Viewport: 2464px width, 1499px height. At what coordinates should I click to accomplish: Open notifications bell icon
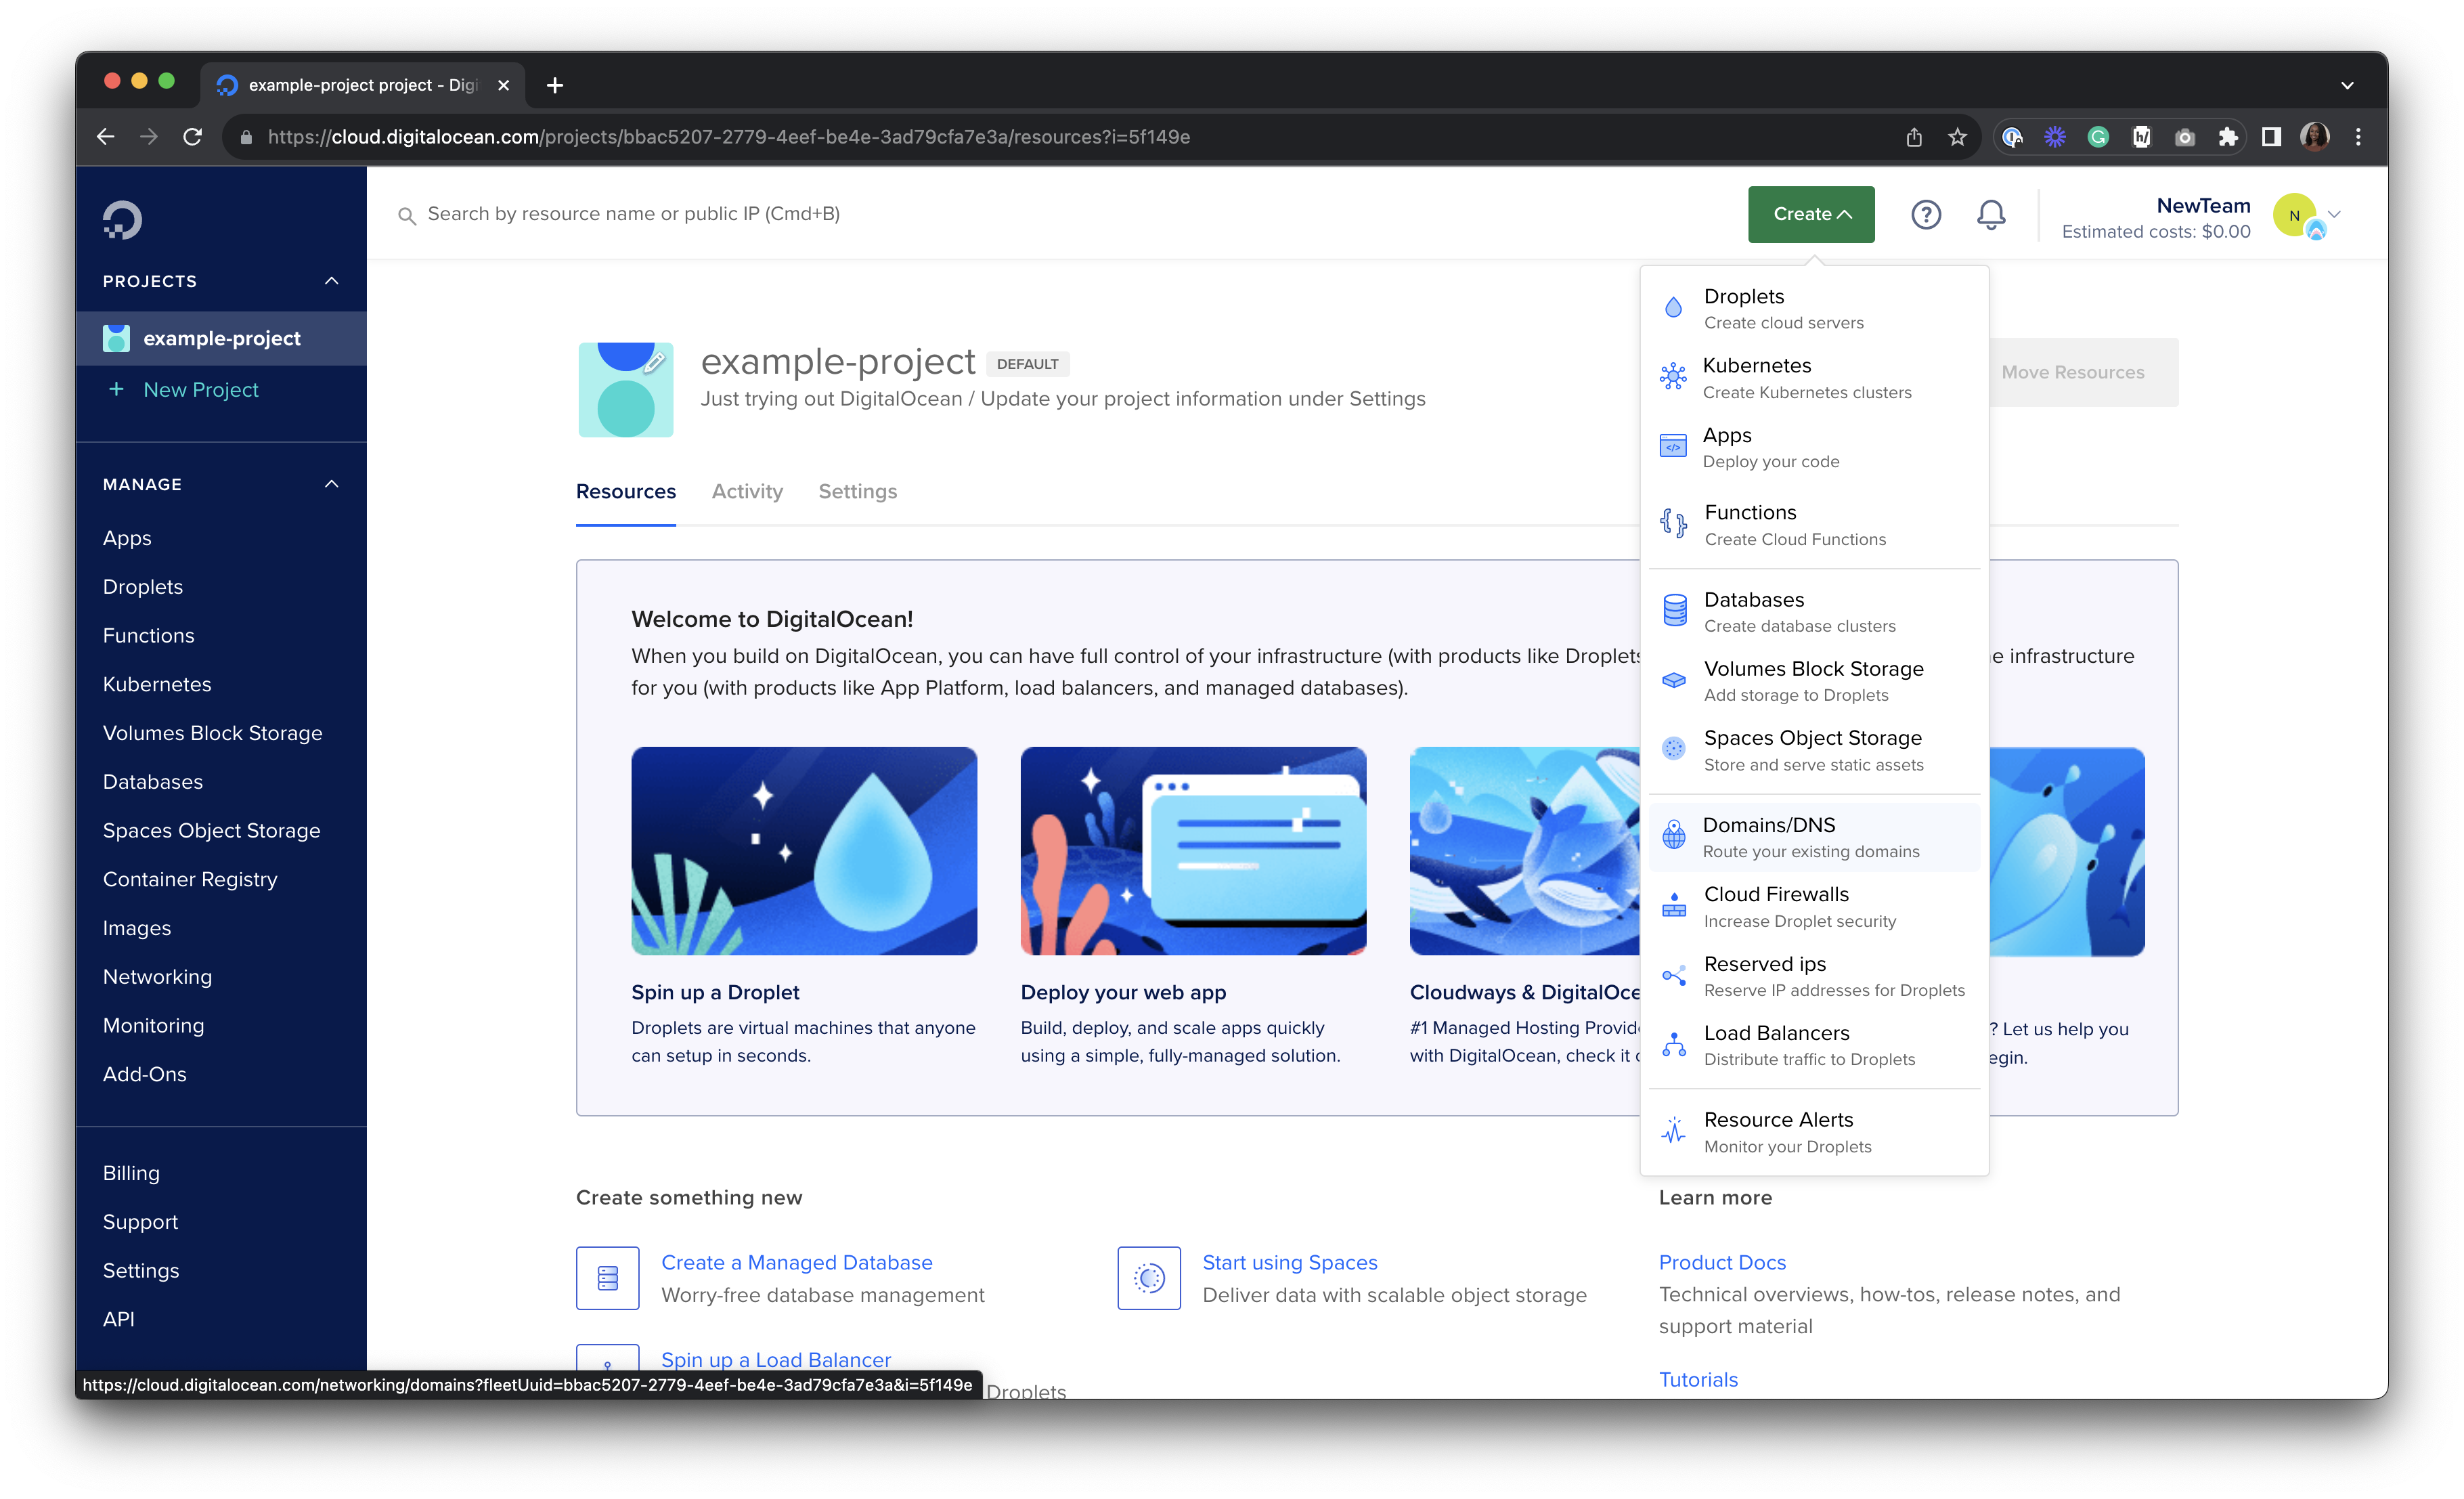(x=1990, y=214)
